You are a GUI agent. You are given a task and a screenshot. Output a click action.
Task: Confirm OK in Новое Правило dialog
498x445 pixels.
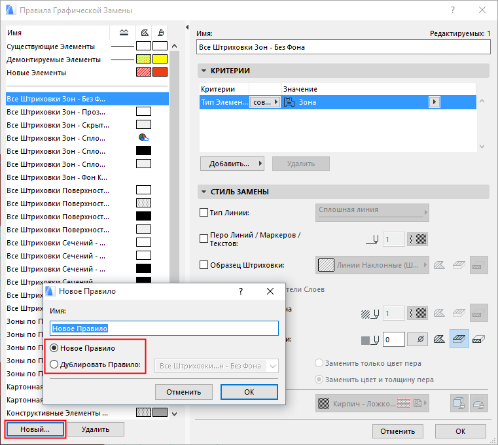click(x=249, y=392)
